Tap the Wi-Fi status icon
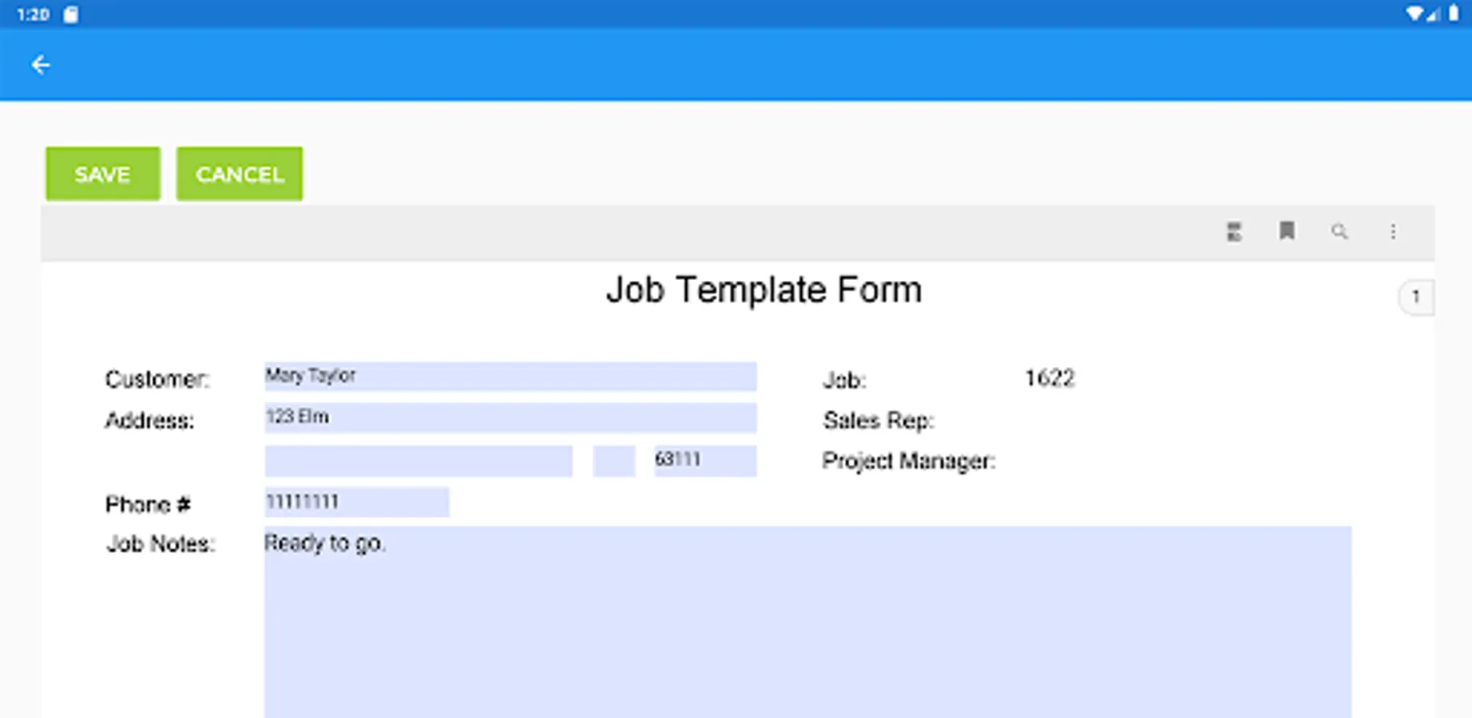 coord(1414,14)
